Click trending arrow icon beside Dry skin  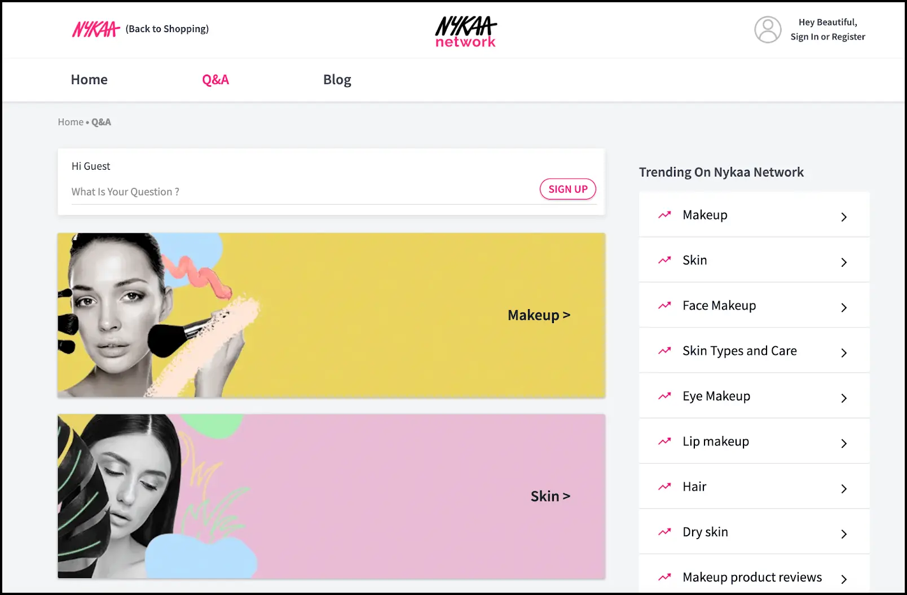664,532
